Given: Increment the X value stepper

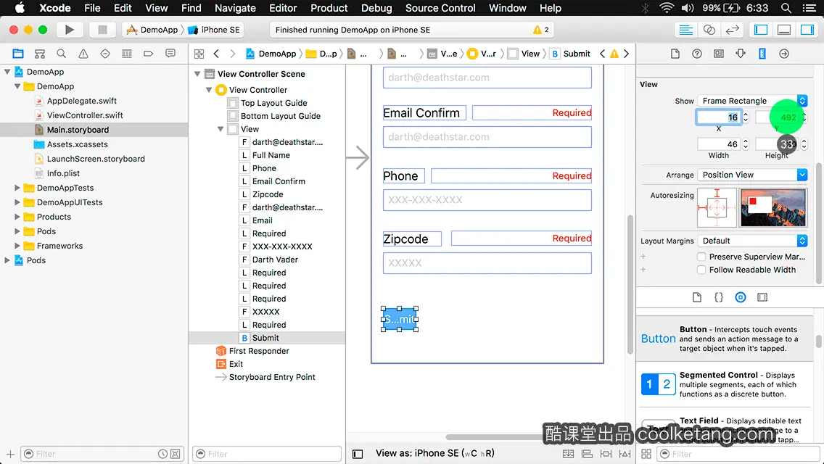Looking at the screenshot, I should [x=745, y=115].
